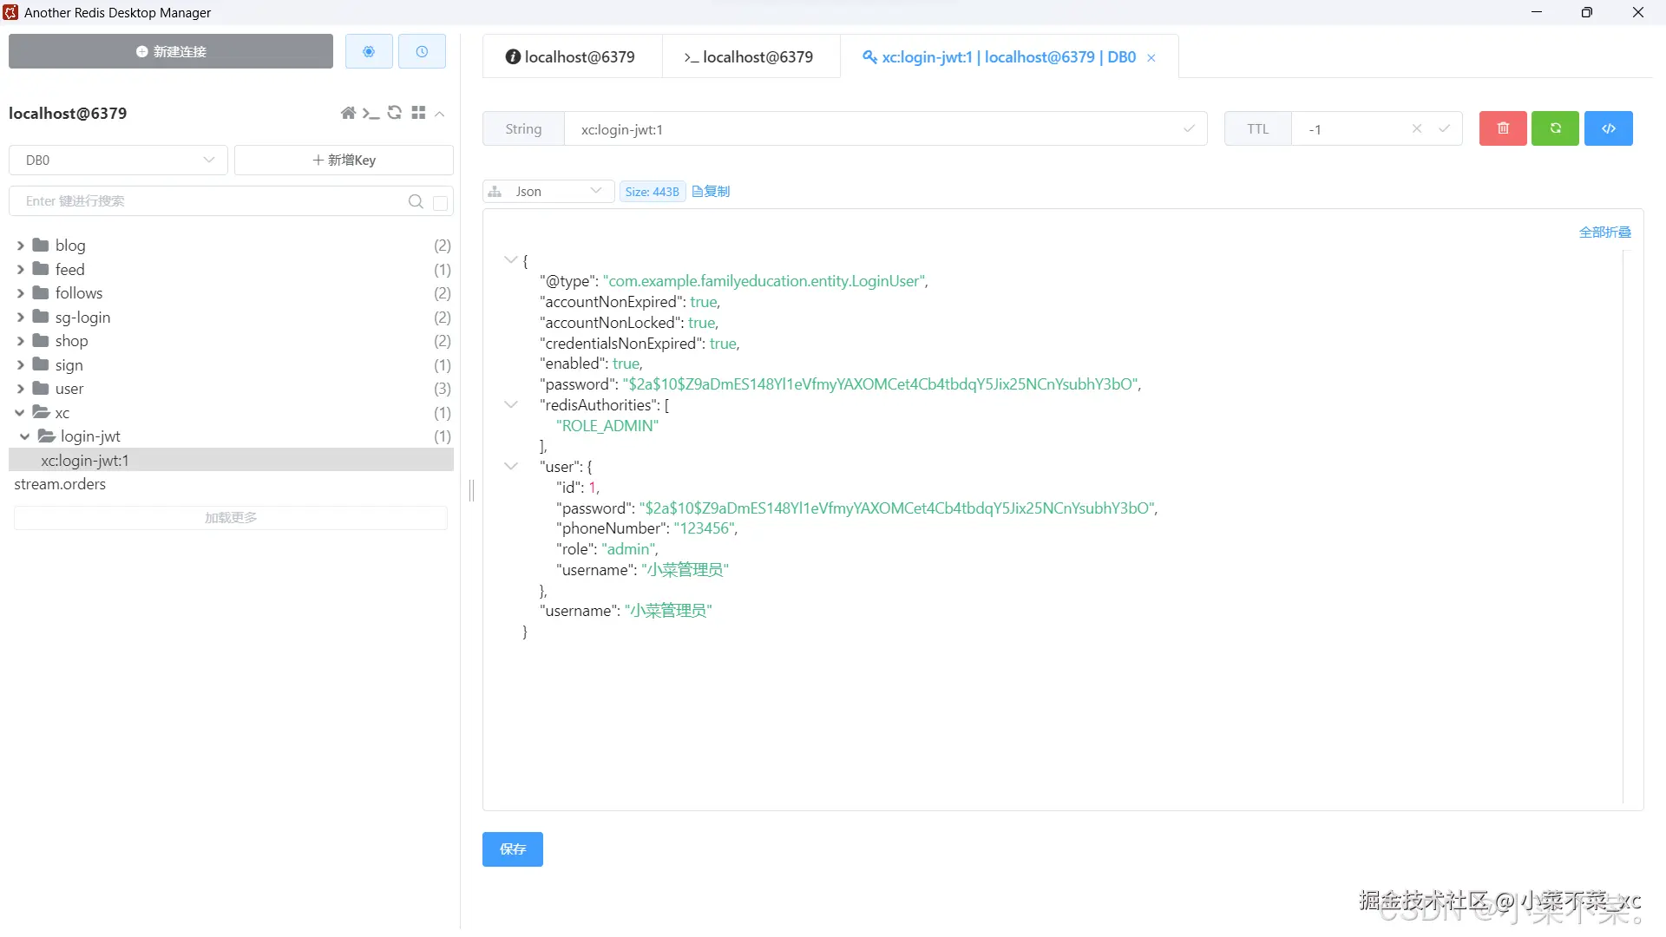Click the 保存 save button
The width and height of the screenshot is (1666, 937).
click(x=512, y=849)
